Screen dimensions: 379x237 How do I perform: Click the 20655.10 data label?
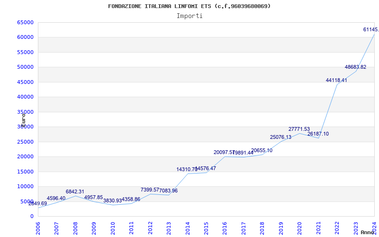[x=262, y=150]
